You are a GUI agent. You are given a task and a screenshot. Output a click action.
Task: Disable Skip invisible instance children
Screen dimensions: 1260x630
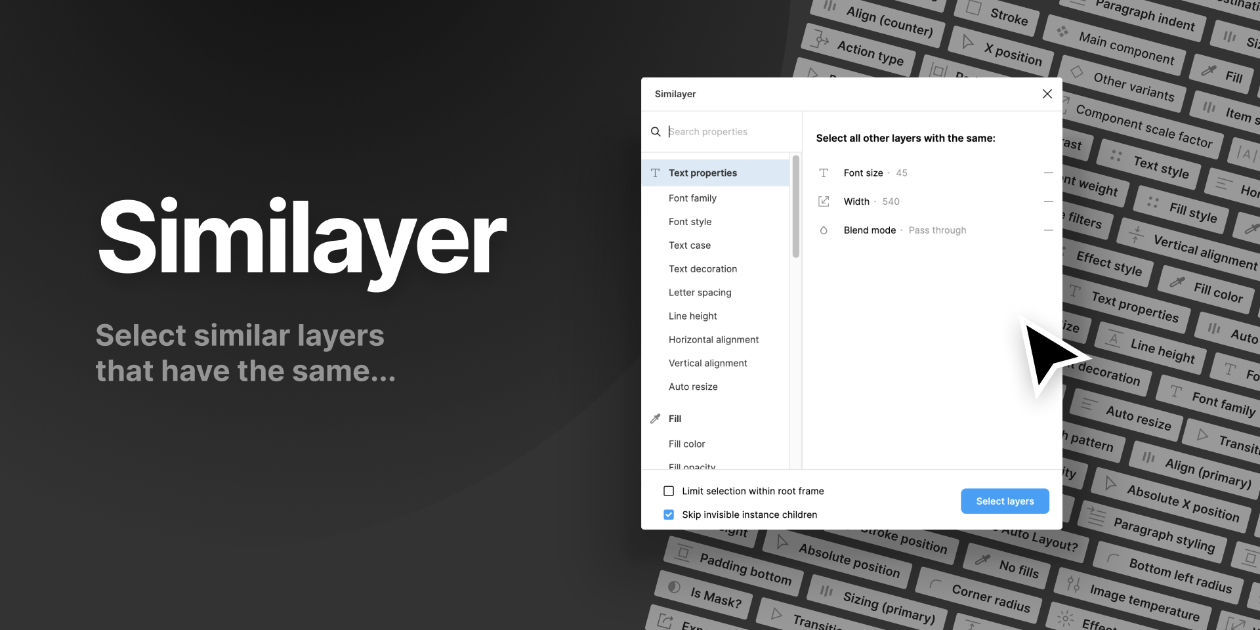pos(669,514)
